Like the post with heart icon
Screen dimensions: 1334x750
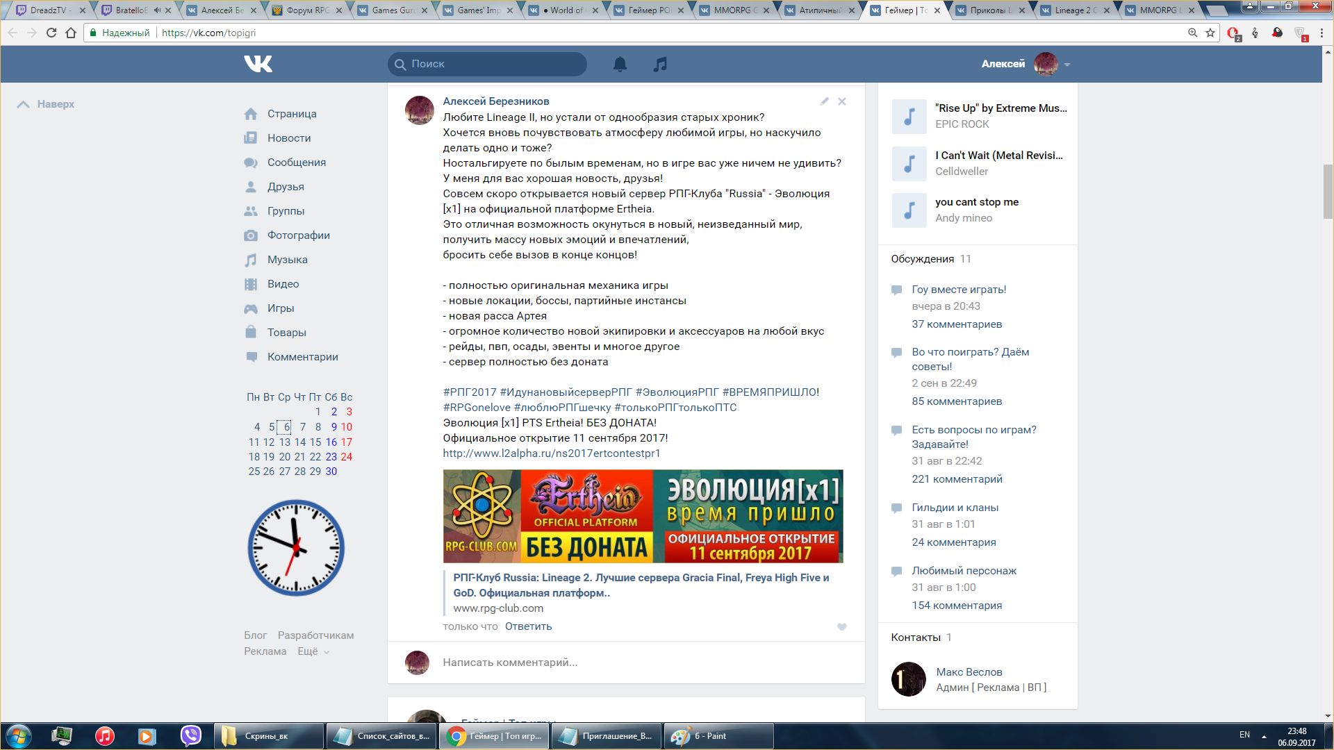pos(842,626)
